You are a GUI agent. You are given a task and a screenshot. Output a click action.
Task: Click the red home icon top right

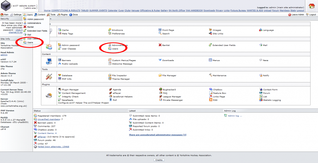point(311,6)
